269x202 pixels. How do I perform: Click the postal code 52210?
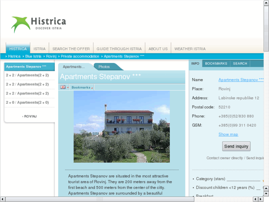tap(224, 107)
